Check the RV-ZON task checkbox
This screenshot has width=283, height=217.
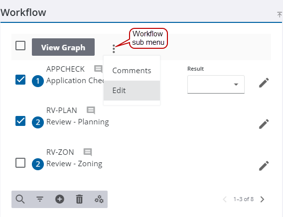pyautogui.click(x=20, y=163)
